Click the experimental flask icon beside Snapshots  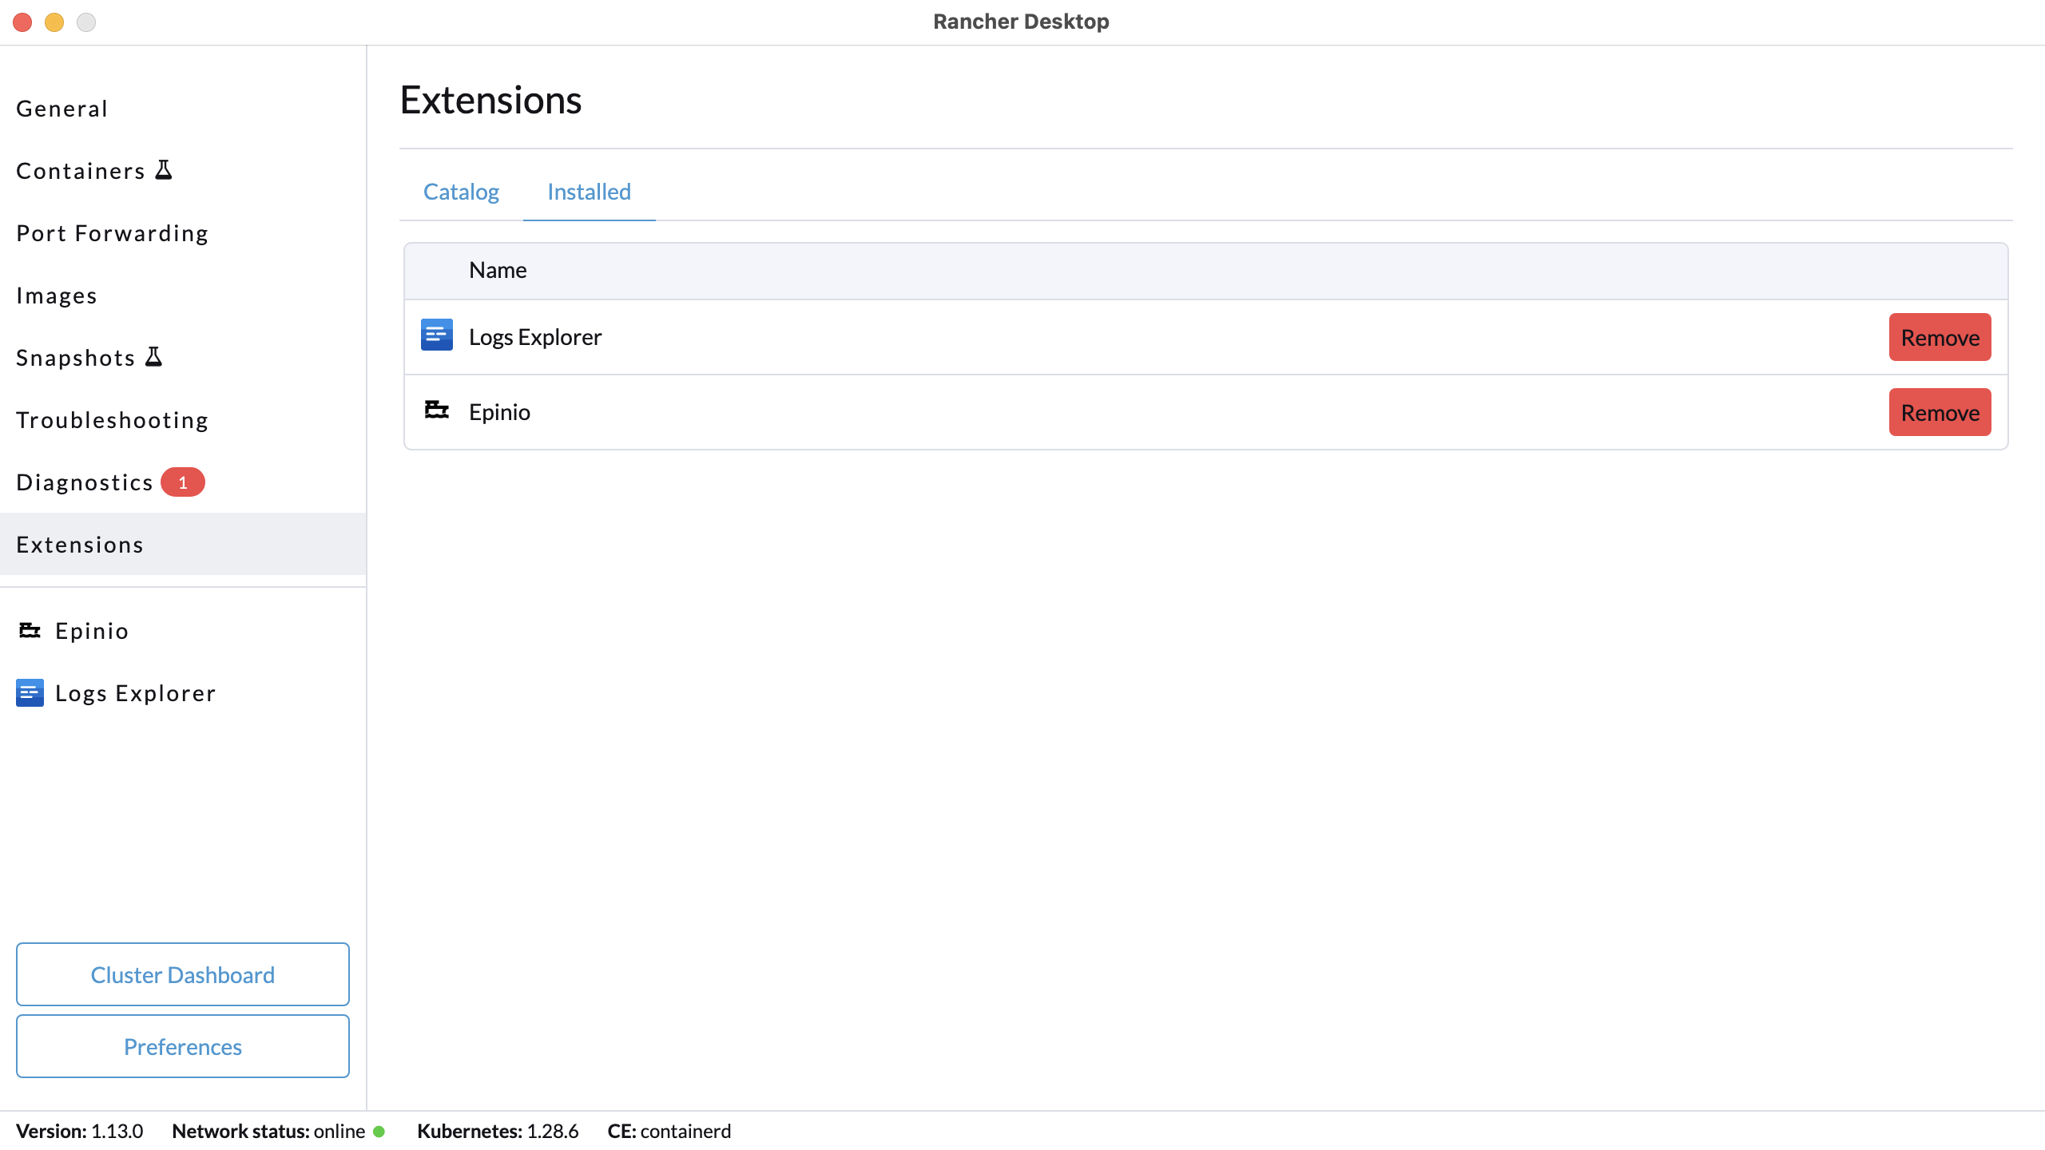154,357
